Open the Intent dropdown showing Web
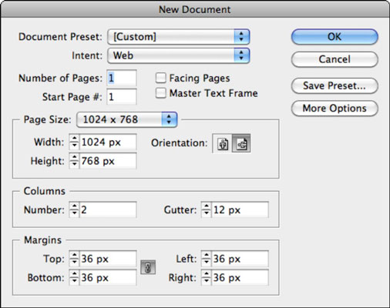This screenshot has width=390, height=308. (x=179, y=55)
